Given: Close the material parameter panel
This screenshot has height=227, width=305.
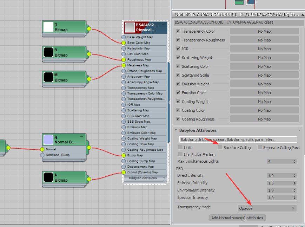Looking at the screenshot, I should (x=303, y=15).
